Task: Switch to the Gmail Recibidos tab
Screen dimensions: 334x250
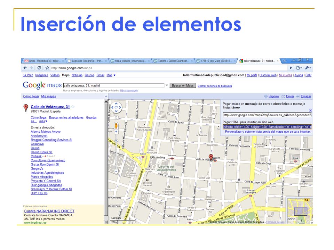Action: coord(44,61)
